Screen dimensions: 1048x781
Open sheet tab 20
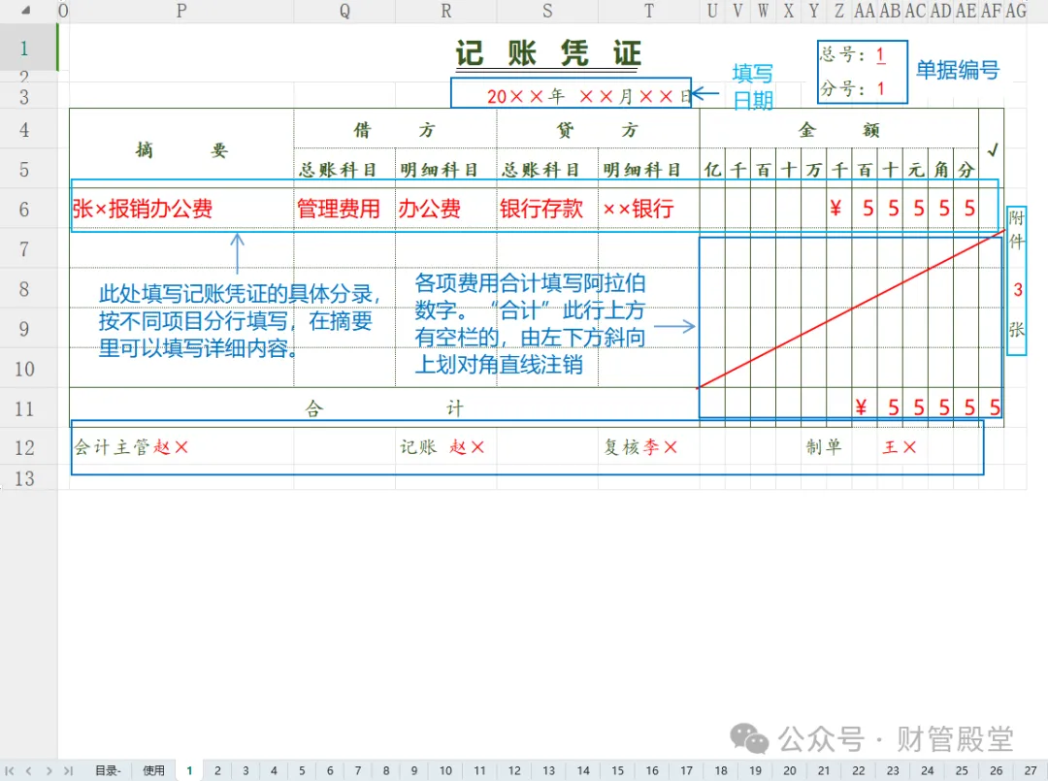click(x=789, y=770)
